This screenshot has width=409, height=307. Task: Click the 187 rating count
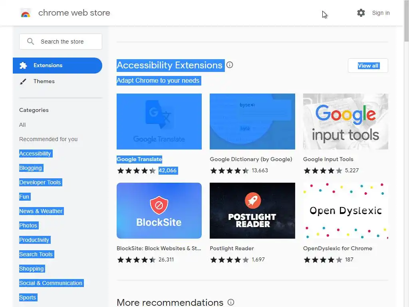(349, 259)
